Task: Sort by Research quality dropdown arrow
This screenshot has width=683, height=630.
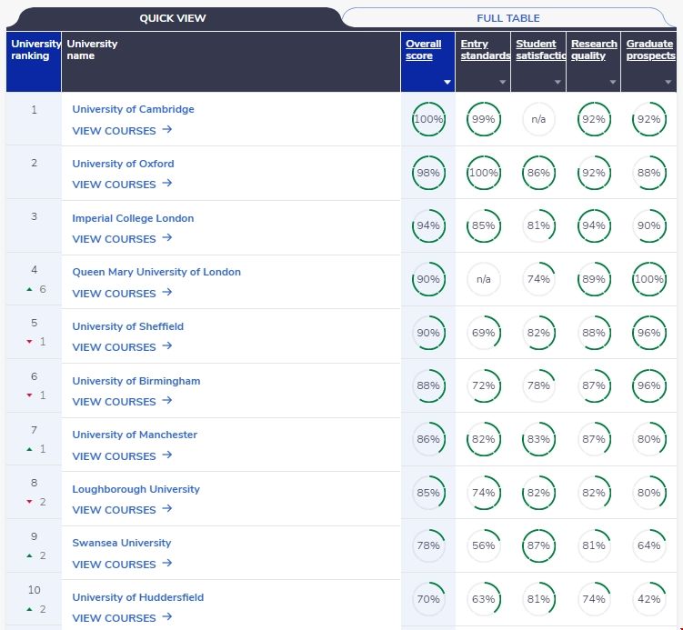Action: 613,83
